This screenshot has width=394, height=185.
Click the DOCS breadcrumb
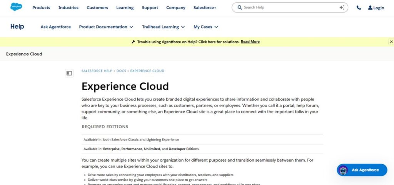[x=121, y=71]
